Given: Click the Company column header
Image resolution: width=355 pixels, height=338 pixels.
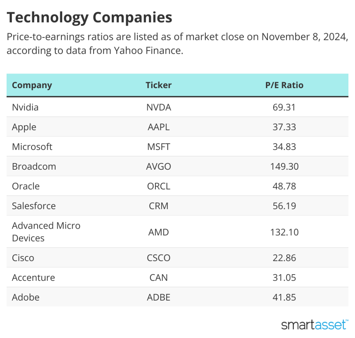Looking at the screenshot, I should pyautogui.click(x=32, y=85).
